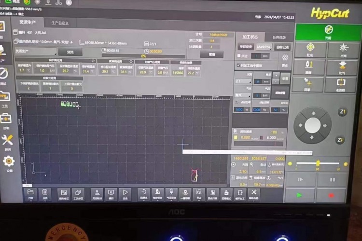Click the 解除报警 clear alarm button
The height and width of the screenshot is (241, 362).
[x=280, y=93]
